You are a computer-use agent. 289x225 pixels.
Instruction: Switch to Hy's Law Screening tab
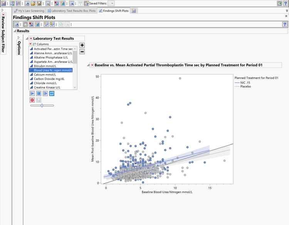[x=31, y=10]
